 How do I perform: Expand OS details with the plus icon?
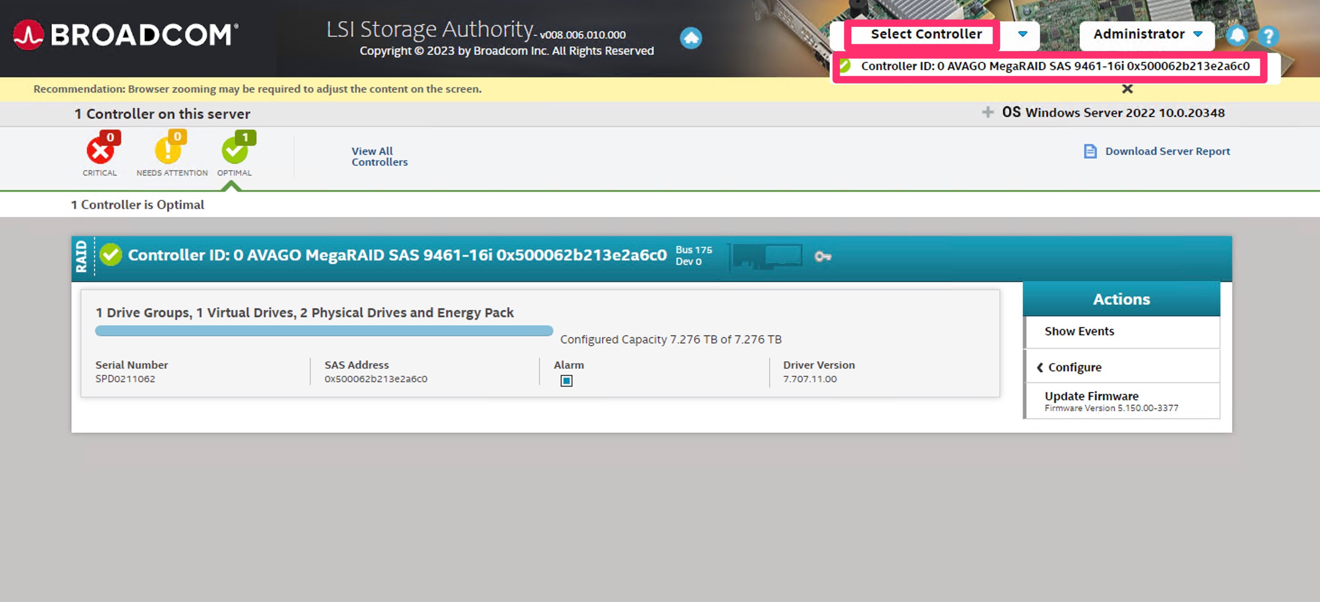tap(987, 112)
